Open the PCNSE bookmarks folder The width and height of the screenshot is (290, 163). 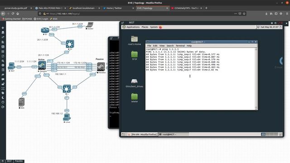(x=27, y=19)
